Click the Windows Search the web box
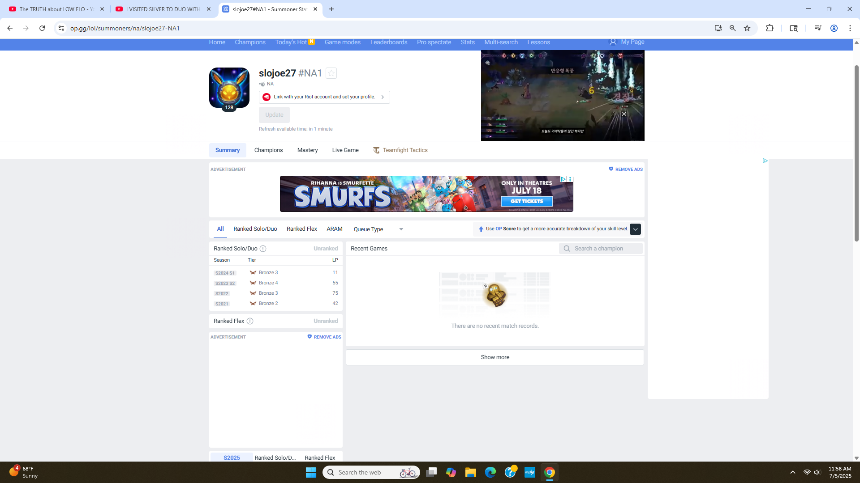The image size is (860, 483). click(x=371, y=472)
